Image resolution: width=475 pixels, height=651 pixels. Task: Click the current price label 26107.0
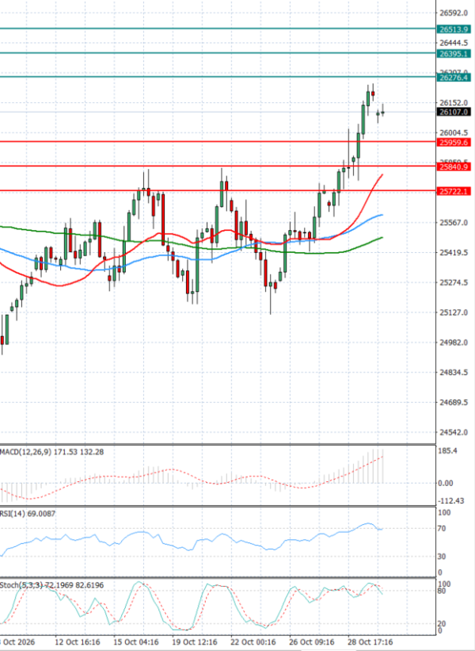[x=454, y=112]
